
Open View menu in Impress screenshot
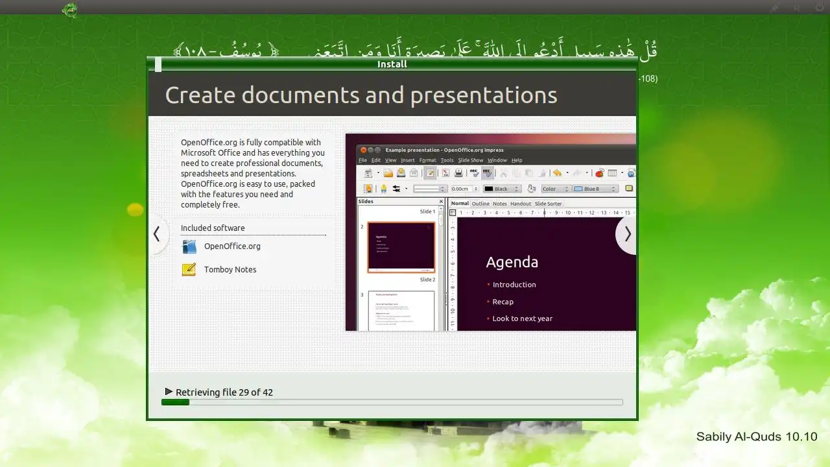point(391,160)
